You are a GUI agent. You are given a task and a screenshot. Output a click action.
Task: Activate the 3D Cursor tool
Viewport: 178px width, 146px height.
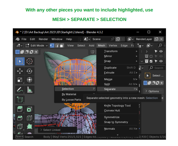(30, 61)
